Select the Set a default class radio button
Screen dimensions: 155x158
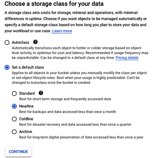point(7,67)
